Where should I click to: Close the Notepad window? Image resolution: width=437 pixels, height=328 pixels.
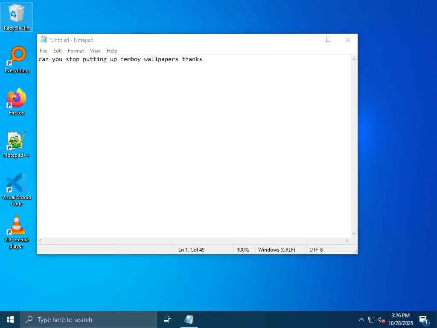click(x=347, y=40)
